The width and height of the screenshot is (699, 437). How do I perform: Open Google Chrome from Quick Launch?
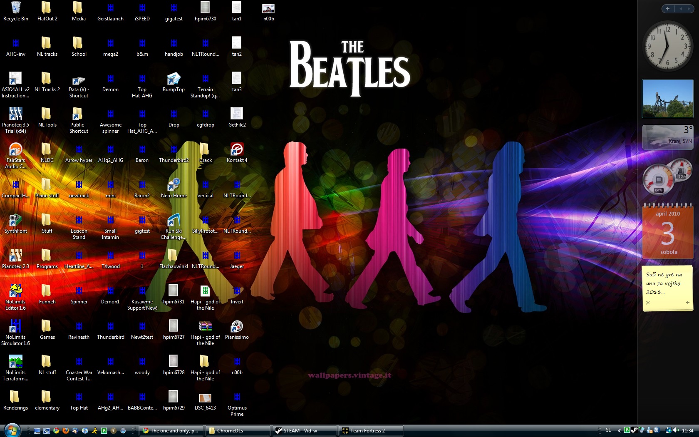[x=56, y=431]
